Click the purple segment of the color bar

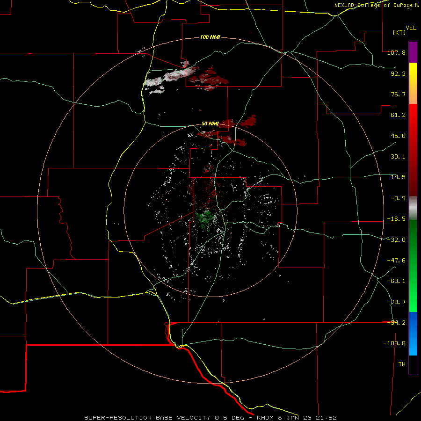point(413,52)
